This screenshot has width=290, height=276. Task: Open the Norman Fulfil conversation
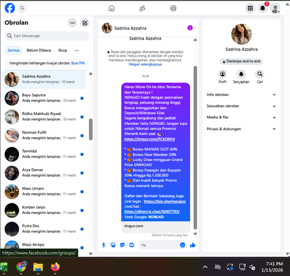[x=44, y=135]
